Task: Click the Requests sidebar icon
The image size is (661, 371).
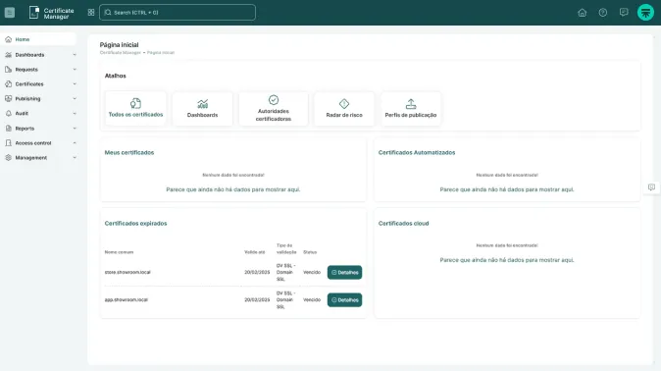Action: (9, 70)
